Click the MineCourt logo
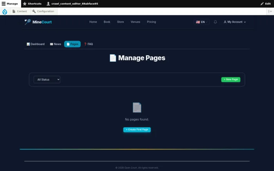This screenshot has height=171, width=274. (x=38, y=22)
